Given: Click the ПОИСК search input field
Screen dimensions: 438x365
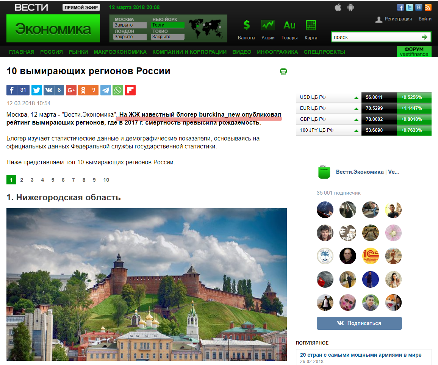Looking at the screenshot, I should click(x=377, y=37).
